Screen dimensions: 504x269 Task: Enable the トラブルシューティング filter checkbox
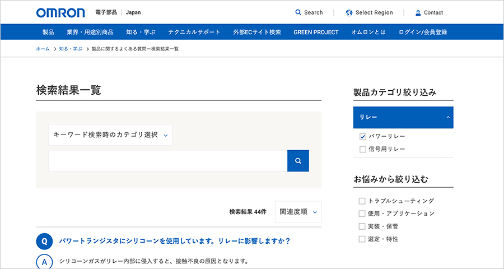[362, 201]
